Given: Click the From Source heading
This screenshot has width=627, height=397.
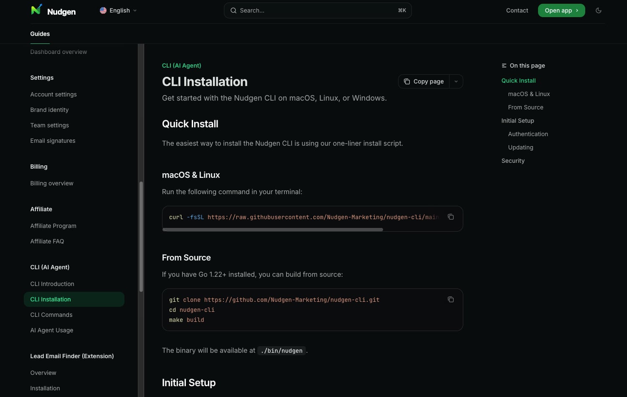Looking at the screenshot, I should [186, 258].
